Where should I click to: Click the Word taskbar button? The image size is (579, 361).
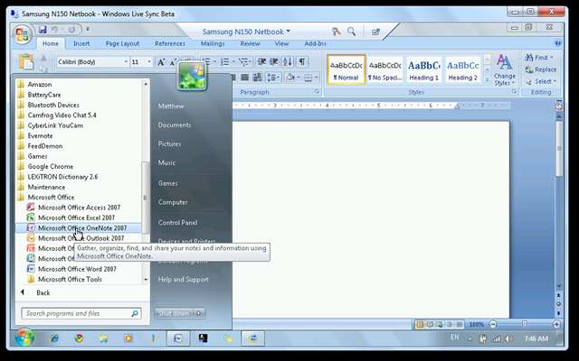pos(178,338)
